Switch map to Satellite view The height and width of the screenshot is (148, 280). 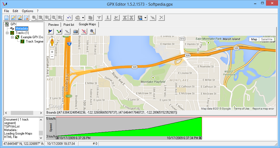(x=266, y=39)
